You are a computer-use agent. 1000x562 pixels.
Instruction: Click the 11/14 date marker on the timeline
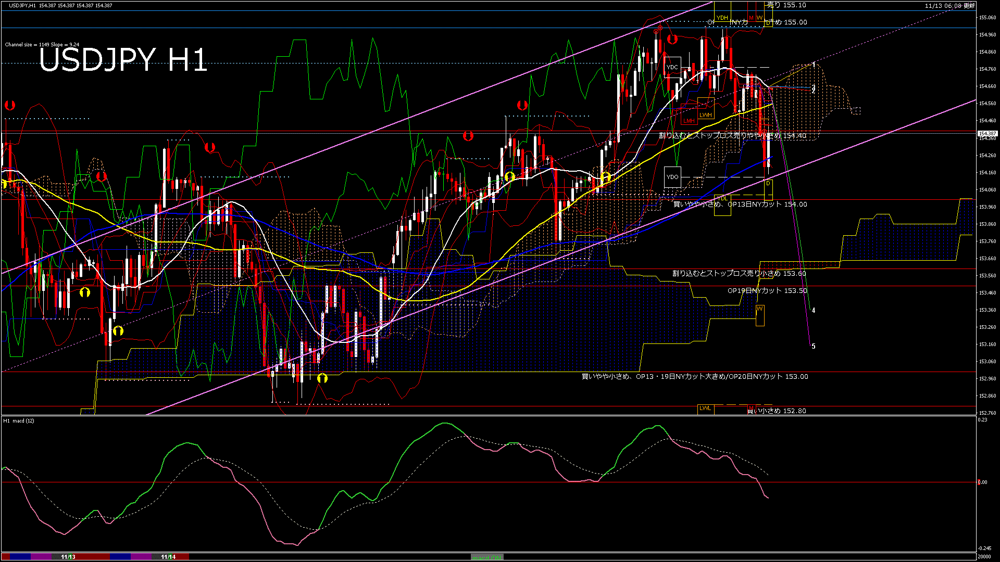(x=168, y=557)
